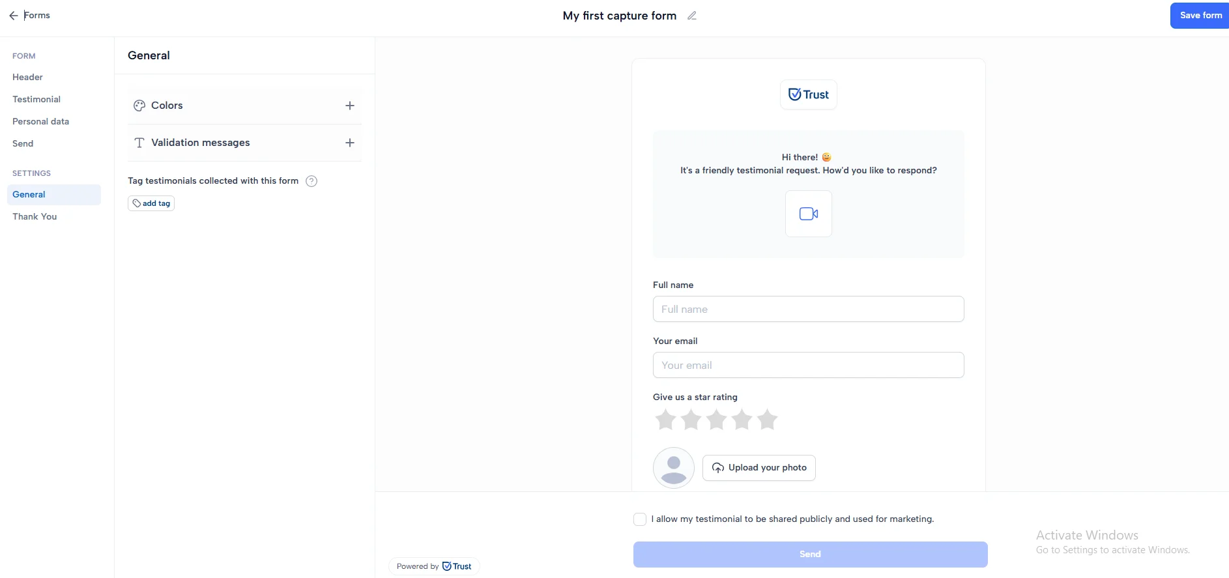Click the Your email input field

[808, 365]
